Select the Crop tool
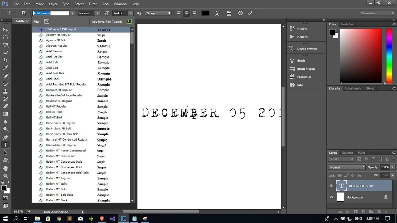This screenshot has height=223, width=397. [x=6, y=60]
